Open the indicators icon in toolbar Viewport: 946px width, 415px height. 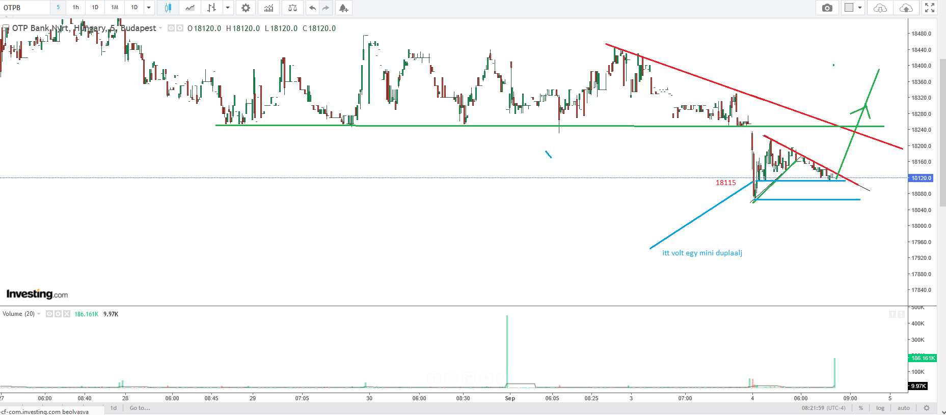pyautogui.click(x=268, y=8)
